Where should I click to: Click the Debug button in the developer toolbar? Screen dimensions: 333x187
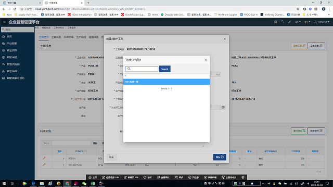pyautogui.click(x=179, y=178)
